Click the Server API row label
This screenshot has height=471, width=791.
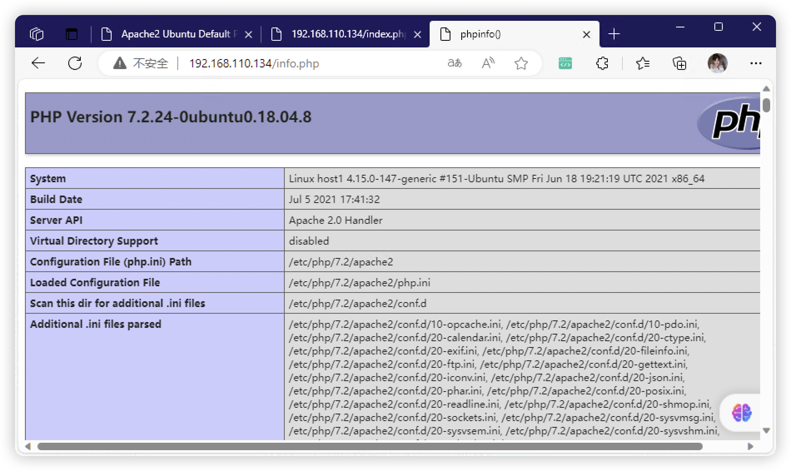point(56,220)
